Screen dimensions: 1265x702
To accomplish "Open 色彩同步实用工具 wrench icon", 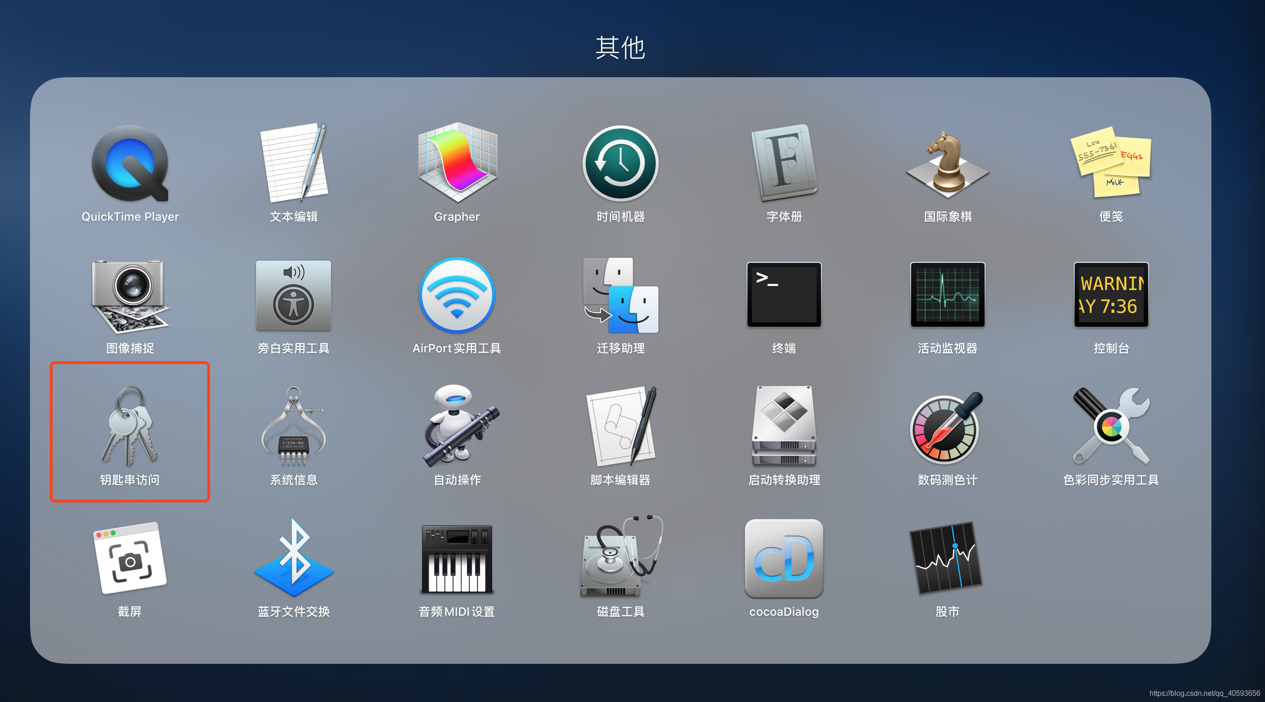I will point(1111,425).
